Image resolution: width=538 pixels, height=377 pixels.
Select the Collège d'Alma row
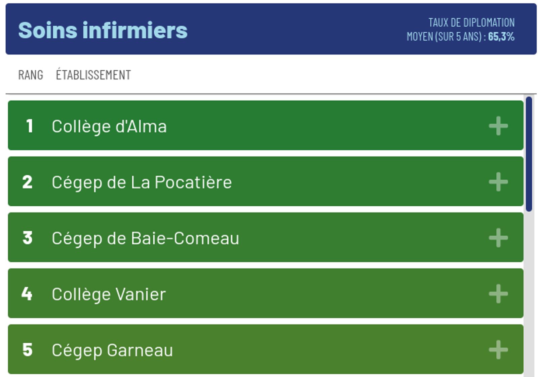tap(235, 127)
